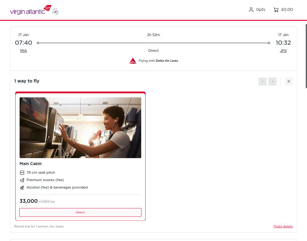
Task: Click the SkyTeam alliance emblem
Action: 55,11
